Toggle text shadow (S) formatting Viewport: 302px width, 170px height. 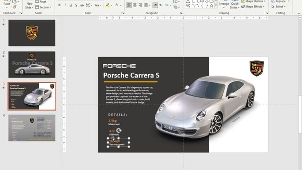click(76, 5)
